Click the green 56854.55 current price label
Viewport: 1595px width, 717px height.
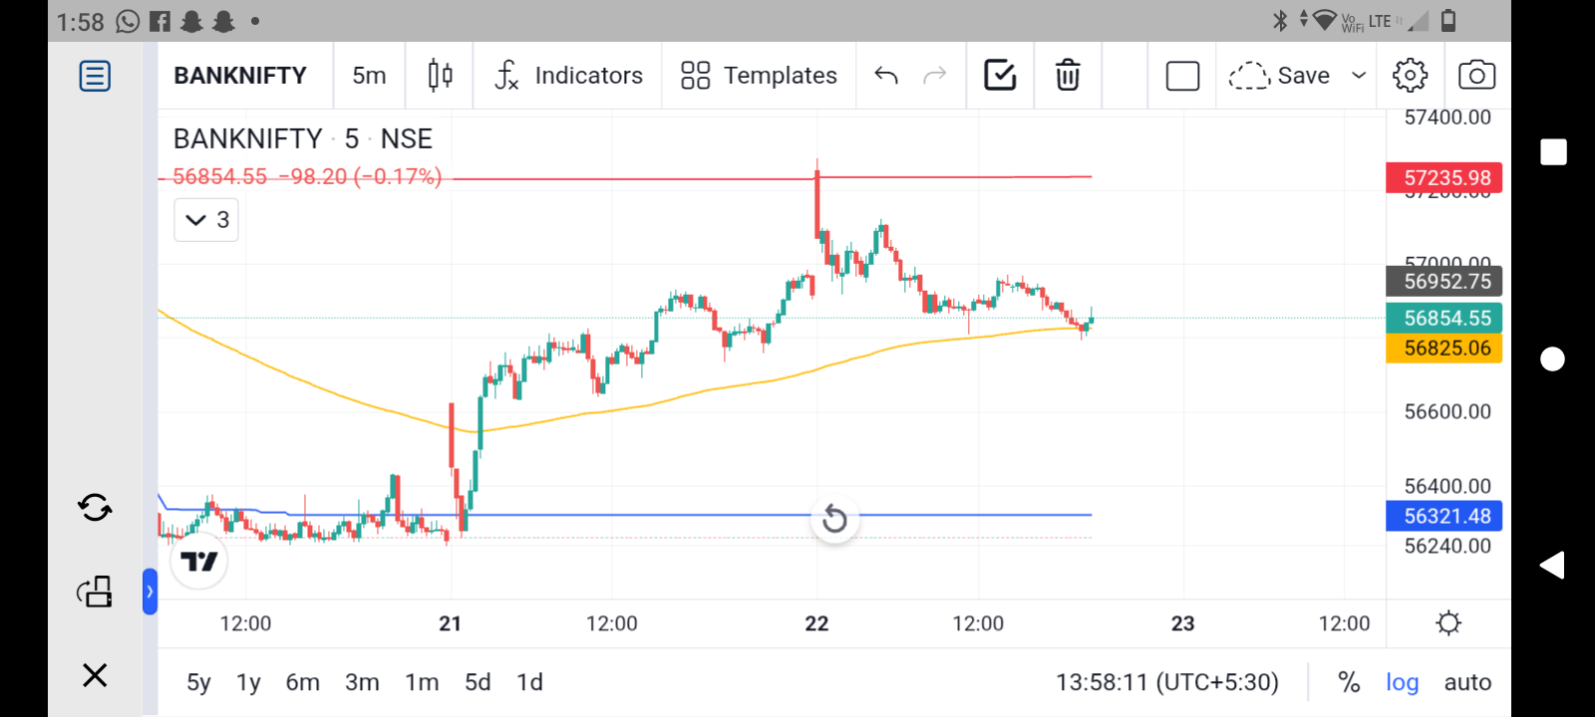click(1444, 318)
